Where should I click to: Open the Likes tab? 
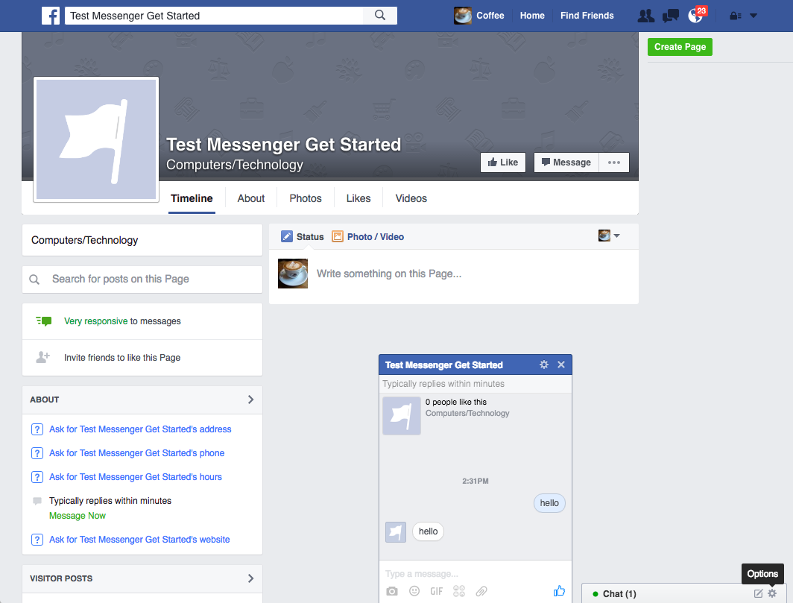(358, 198)
